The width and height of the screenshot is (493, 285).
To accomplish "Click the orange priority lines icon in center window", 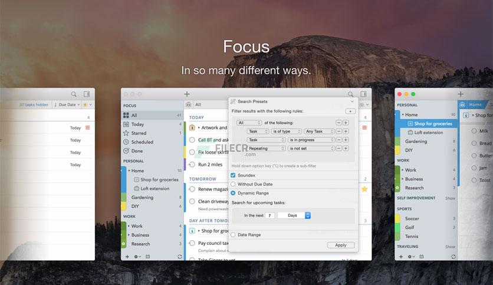I will click(x=364, y=127).
